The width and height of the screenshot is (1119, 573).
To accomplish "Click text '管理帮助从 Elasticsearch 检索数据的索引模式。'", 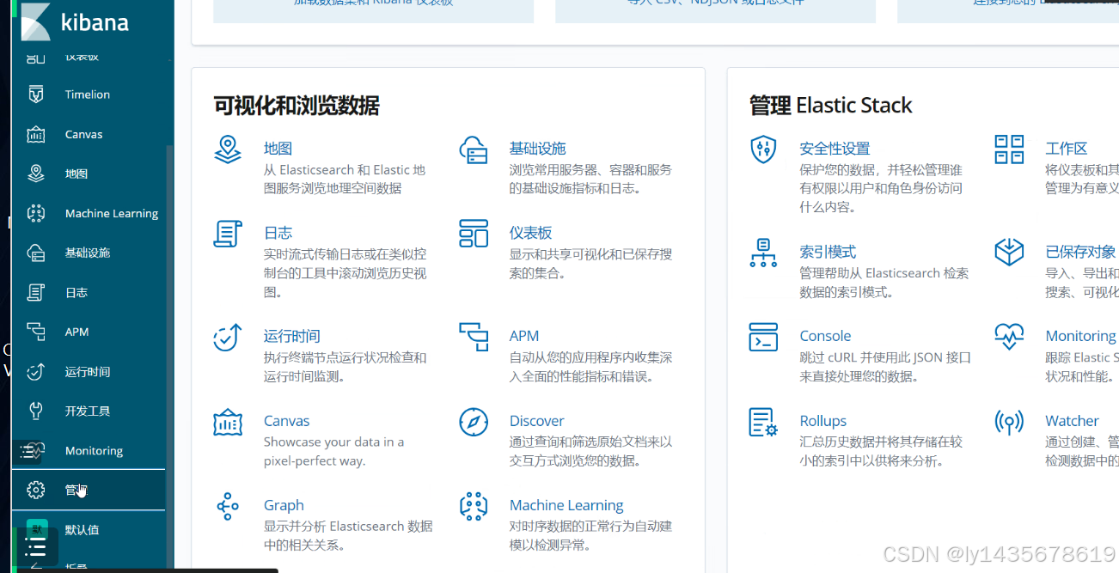I will click(x=884, y=283).
